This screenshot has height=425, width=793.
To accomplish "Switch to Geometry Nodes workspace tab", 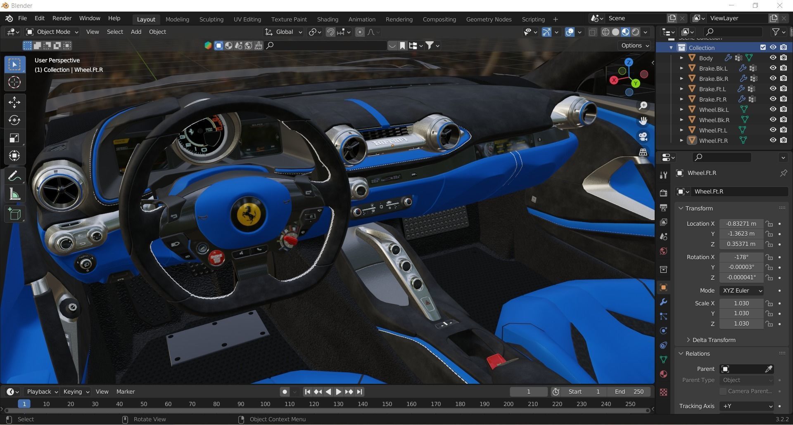I will coord(489,19).
